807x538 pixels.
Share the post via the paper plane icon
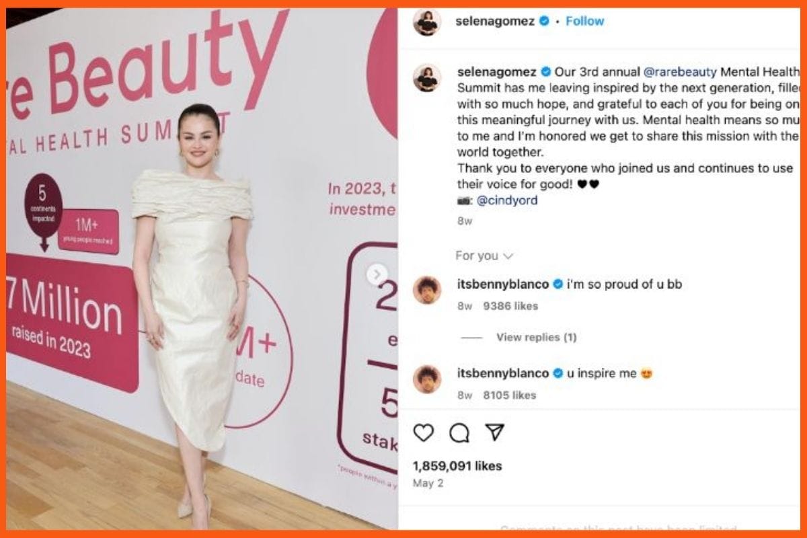coord(495,432)
